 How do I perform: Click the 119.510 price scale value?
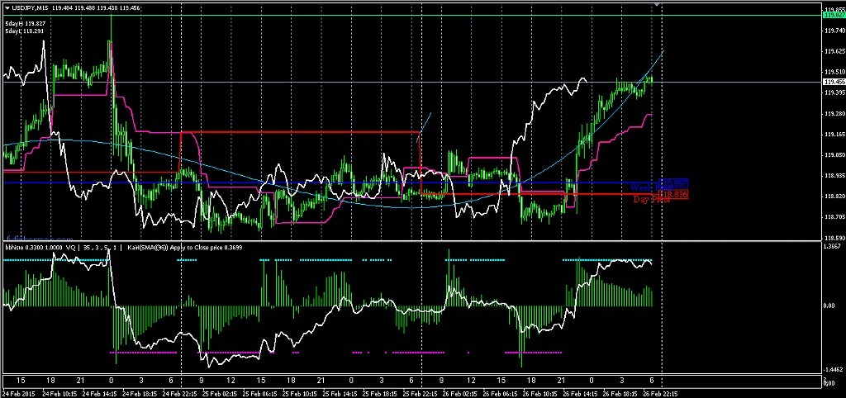834,73
